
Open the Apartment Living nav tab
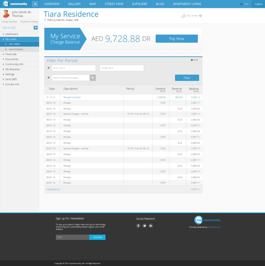(x=187, y=4)
